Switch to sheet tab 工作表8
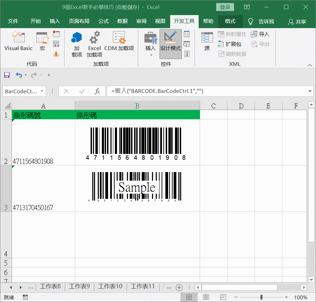This screenshot has width=316, height=302. [50, 287]
